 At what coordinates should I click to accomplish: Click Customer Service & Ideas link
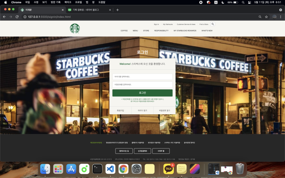tap(186, 24)
